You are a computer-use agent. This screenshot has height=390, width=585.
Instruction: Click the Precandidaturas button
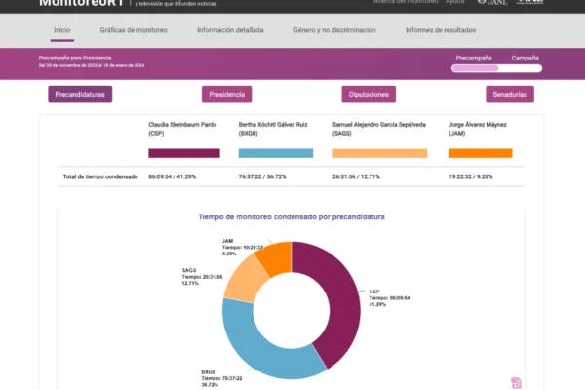click(x=81, y=95)
